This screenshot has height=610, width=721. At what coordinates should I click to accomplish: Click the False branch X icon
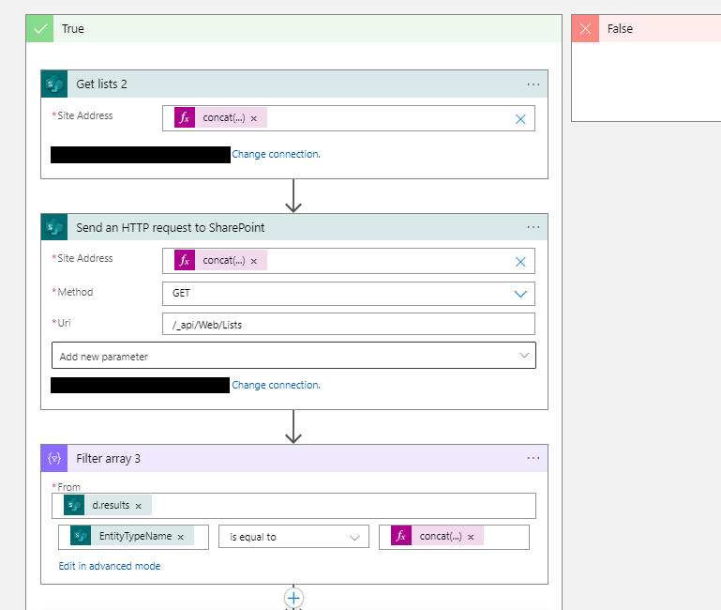tap(585, 28)
